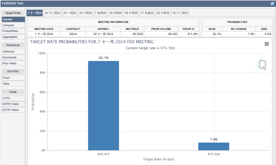Click the PRIOR OI column header
The height and width of the screenshot is (165, 276).
189,29
